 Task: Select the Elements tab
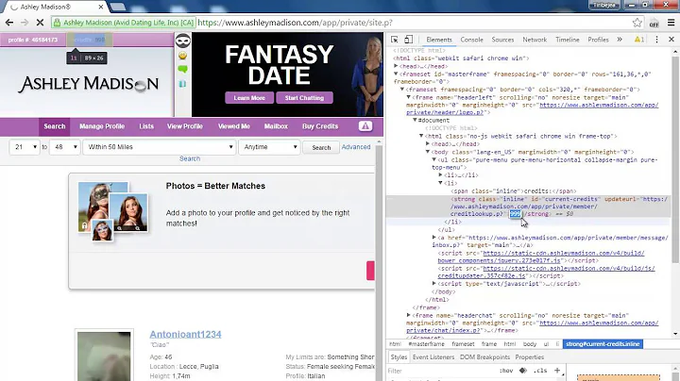click(439, 40)
